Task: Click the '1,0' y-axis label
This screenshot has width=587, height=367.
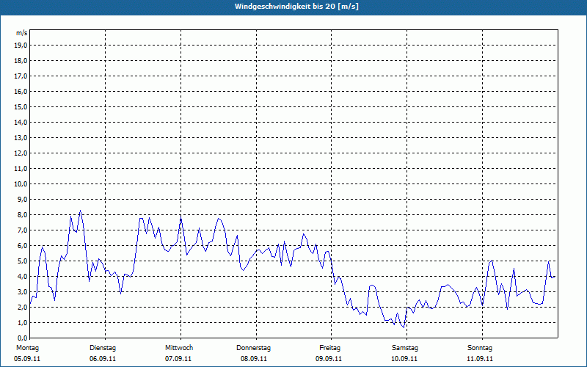Action: 22,323
